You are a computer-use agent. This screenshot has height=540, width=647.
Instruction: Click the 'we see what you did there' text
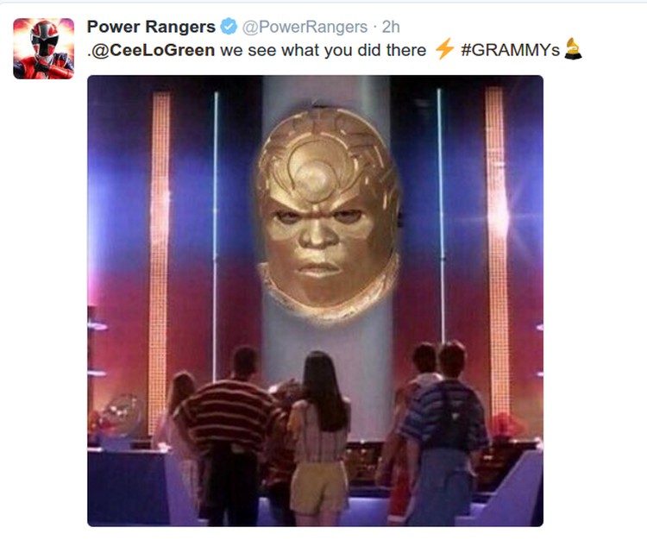pos(323,50)
